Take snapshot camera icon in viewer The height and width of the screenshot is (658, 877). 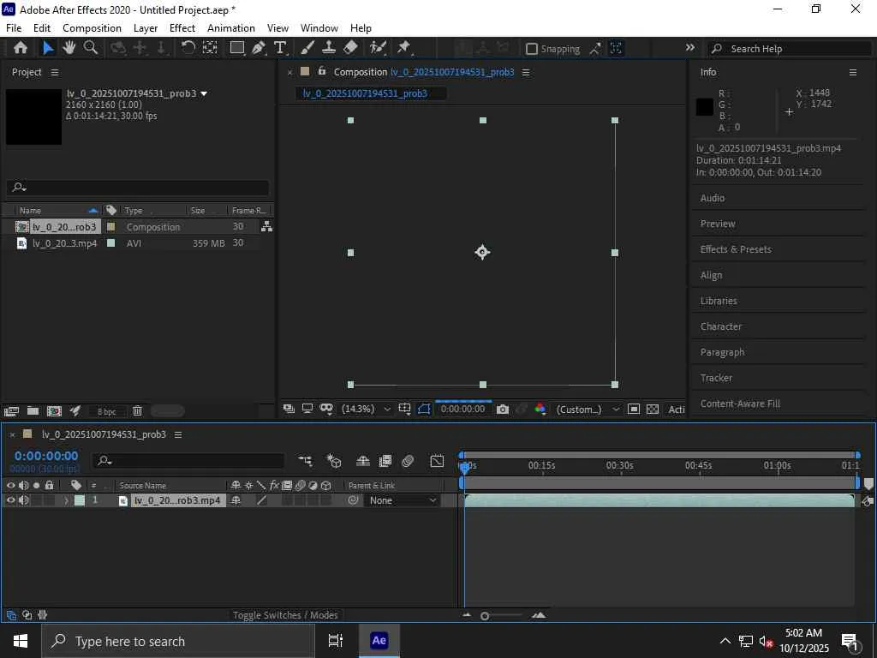tap(503, 410)
